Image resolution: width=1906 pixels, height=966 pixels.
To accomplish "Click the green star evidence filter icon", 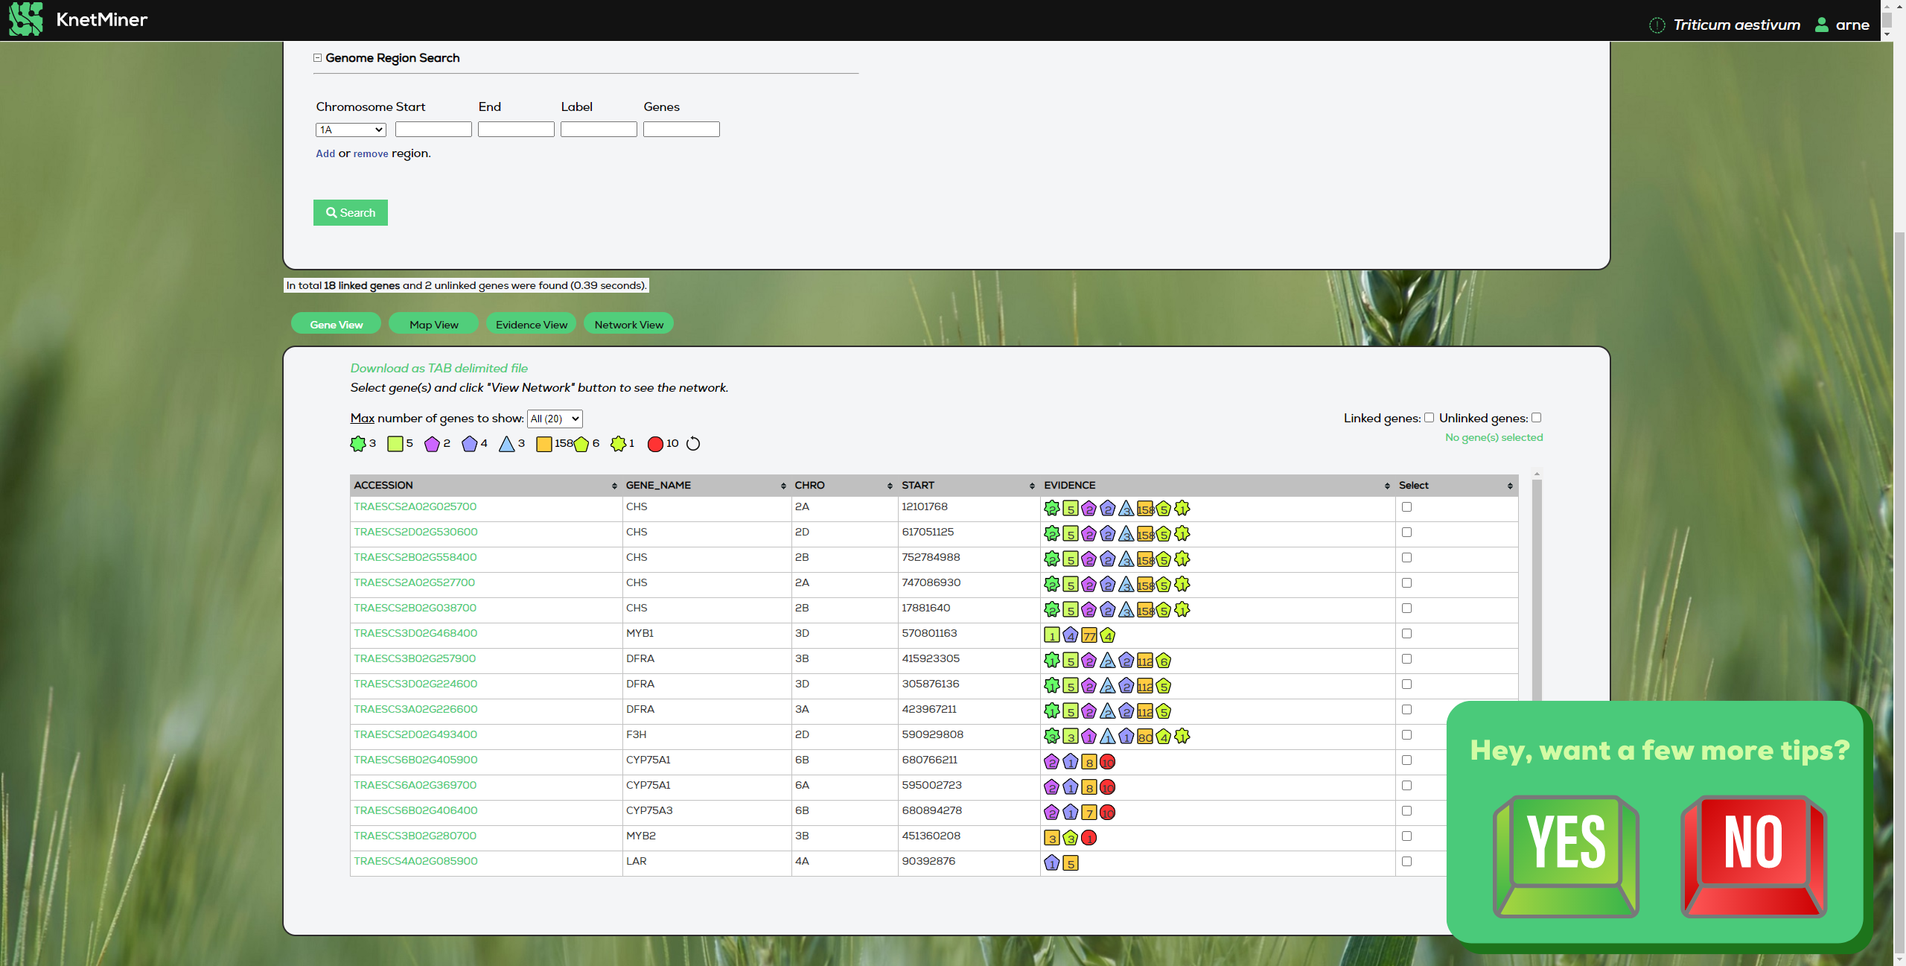I will coord(357,443).
